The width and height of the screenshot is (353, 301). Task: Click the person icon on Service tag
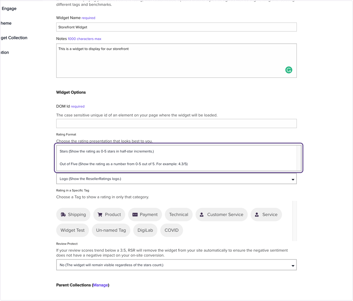257,214
